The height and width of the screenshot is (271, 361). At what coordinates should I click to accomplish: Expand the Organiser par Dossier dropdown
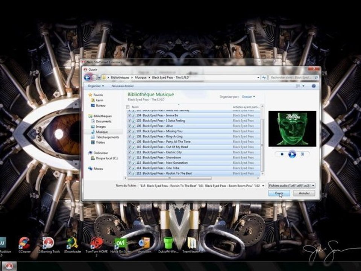tap(249, 97)
